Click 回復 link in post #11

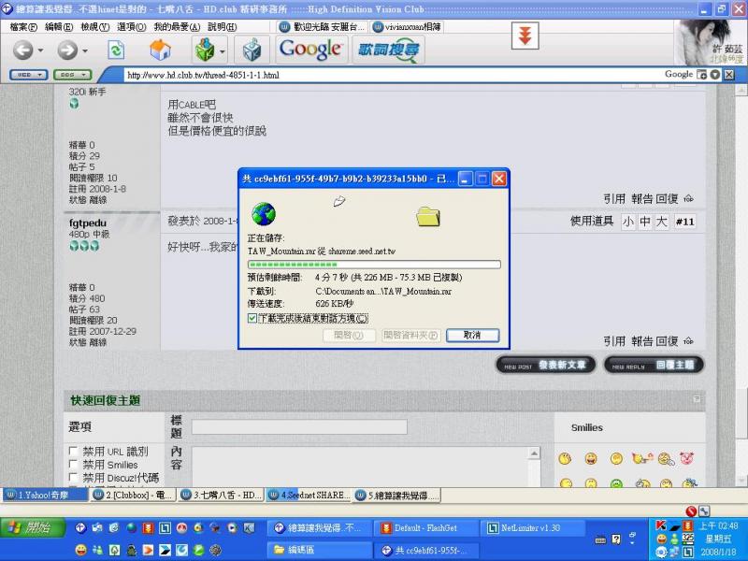[x=667, y=341]
